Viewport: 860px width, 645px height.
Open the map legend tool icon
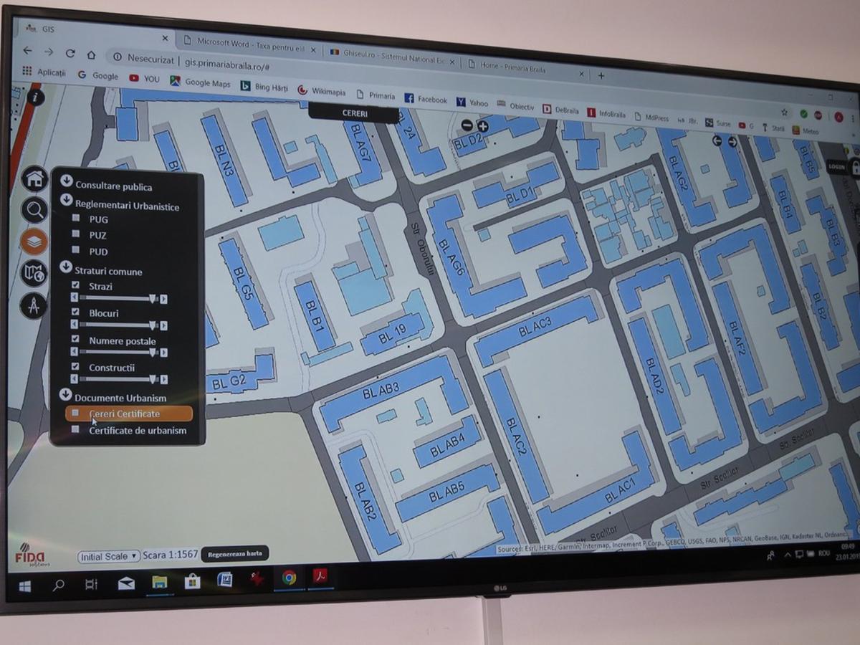coord(34,273)
